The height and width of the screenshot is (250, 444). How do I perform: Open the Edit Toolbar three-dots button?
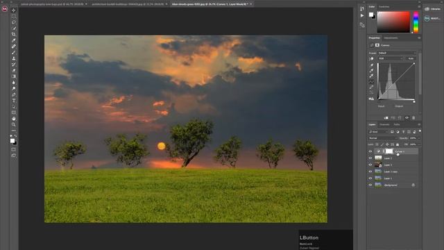click(13, 131)
